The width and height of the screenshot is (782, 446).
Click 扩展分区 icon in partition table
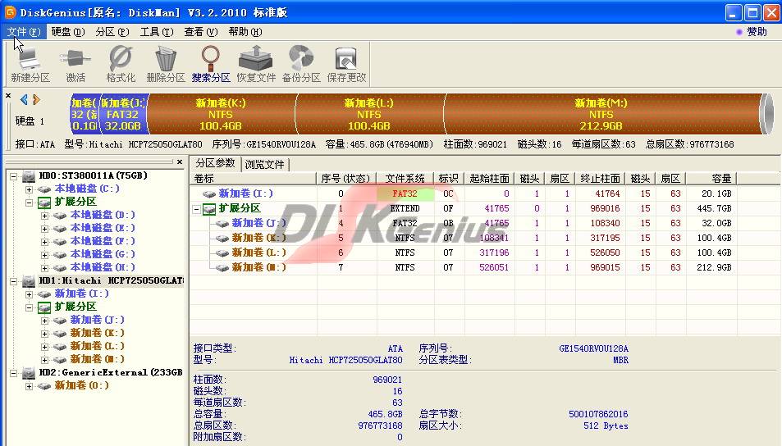click(209, 209)
